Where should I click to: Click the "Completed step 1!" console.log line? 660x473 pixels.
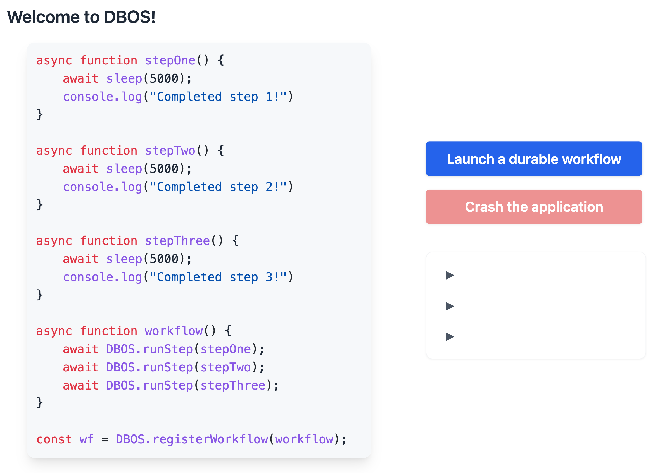[x=178, y=97]
